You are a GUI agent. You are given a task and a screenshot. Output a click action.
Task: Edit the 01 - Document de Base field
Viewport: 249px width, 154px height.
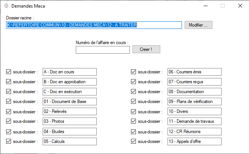[x=70, y=102]
